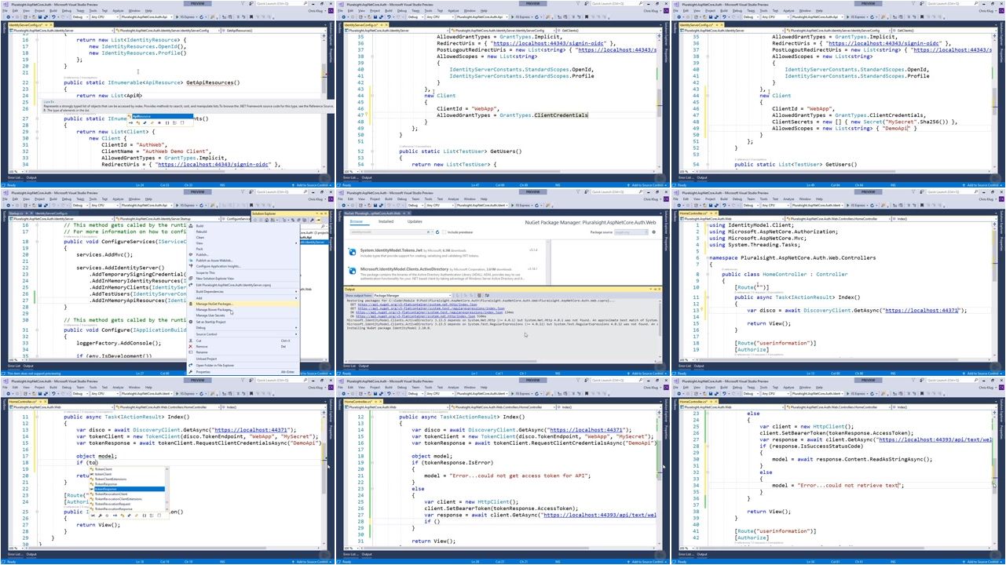Click Add to Source Control in the NuGet window status bar
The width and height of the screenshot is (1006, 565).
point(649,374)
